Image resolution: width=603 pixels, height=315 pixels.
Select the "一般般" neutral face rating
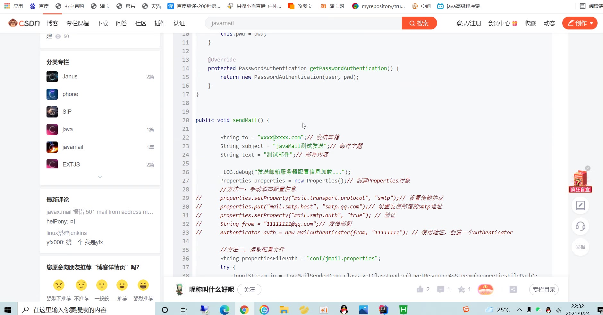(x=102, y=285)
